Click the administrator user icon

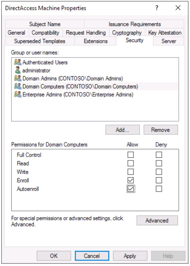[17, 70]
